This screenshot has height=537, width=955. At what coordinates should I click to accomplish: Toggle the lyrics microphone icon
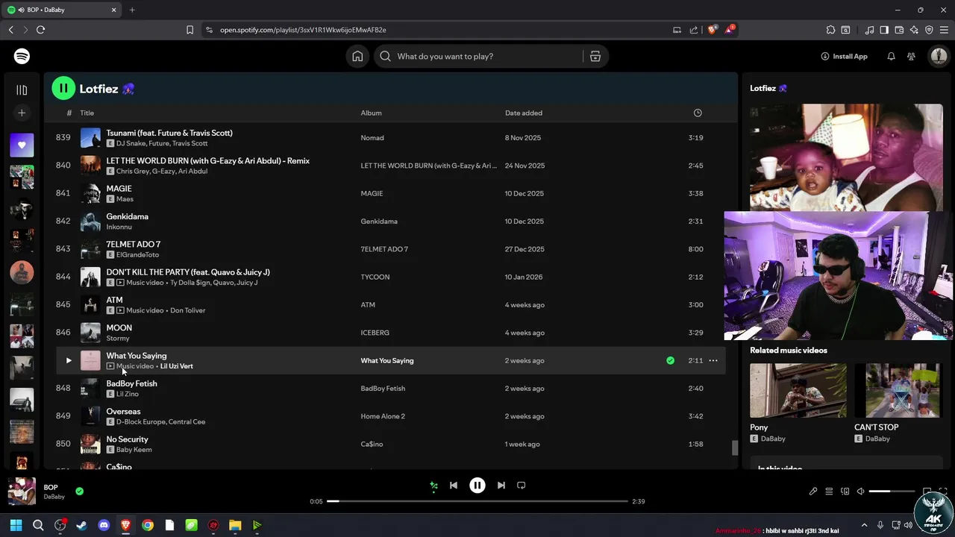[813, 492]
